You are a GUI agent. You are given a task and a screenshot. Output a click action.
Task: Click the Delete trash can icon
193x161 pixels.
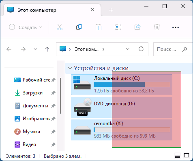[157, 27]
